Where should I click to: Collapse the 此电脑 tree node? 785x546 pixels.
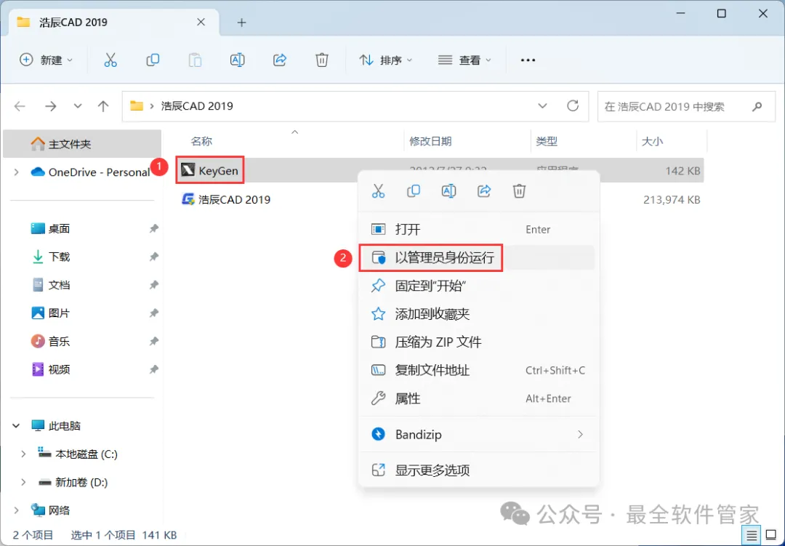(16, 426)
